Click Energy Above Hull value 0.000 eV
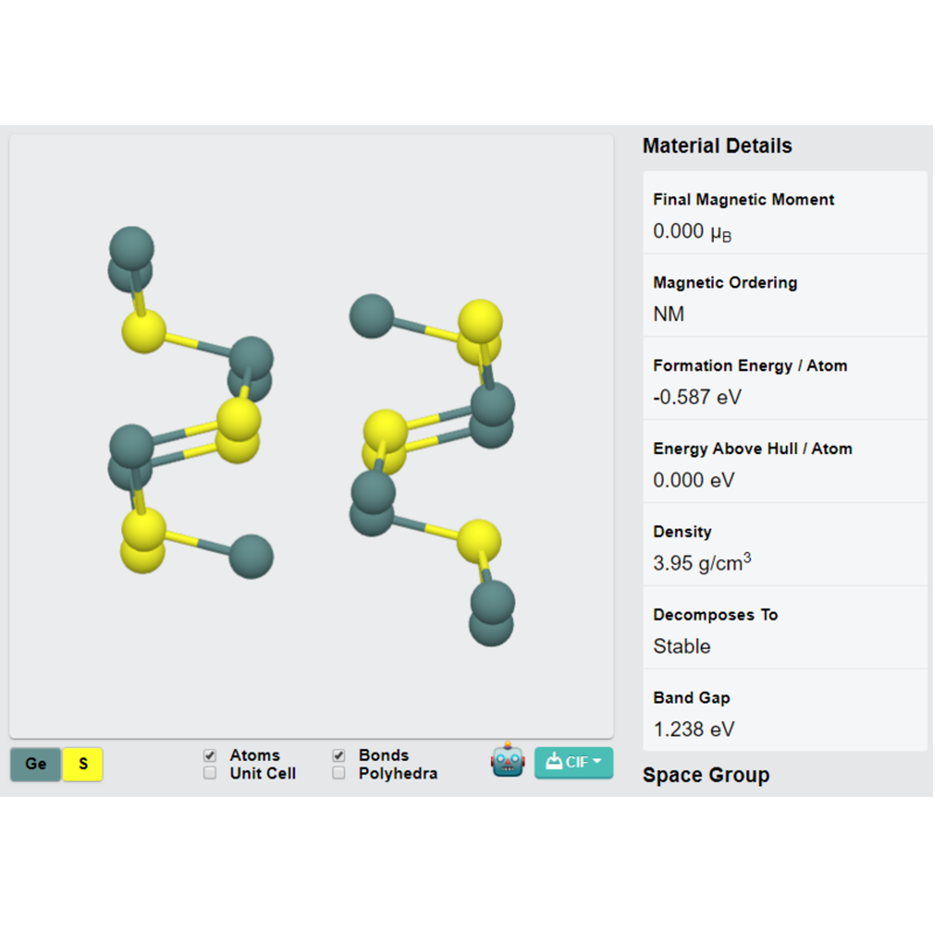The height and width of the screenshot is (935, 935). (x=693, y=480)
